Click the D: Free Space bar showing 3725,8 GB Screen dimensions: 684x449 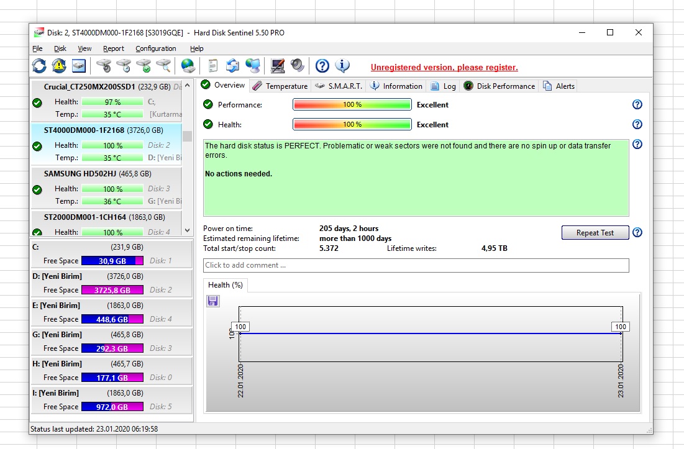point(112,290)
